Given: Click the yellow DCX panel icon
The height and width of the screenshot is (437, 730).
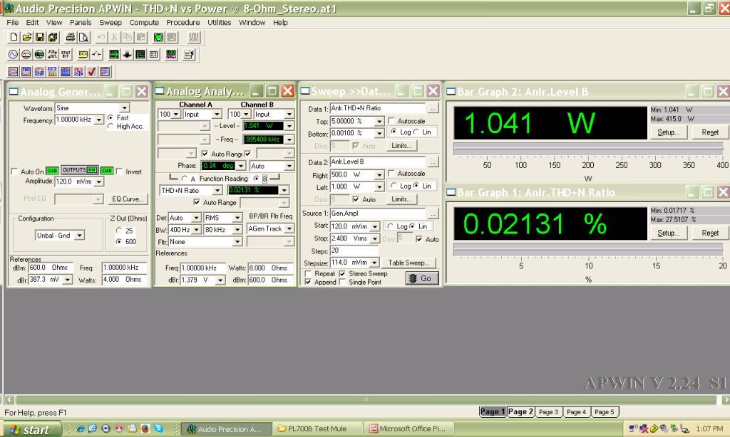Looking at the screenshot, I should click(83, 54).
